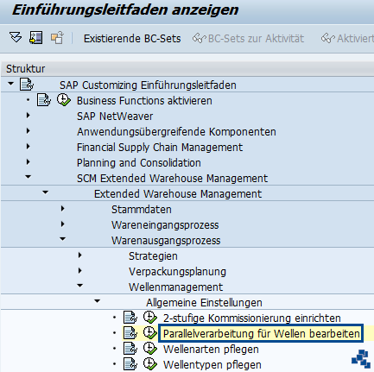
Task: Execute activity icon for 2-stufige Kommissionierung einrichten
Action: pyautogui.click(x=150, y=318)
